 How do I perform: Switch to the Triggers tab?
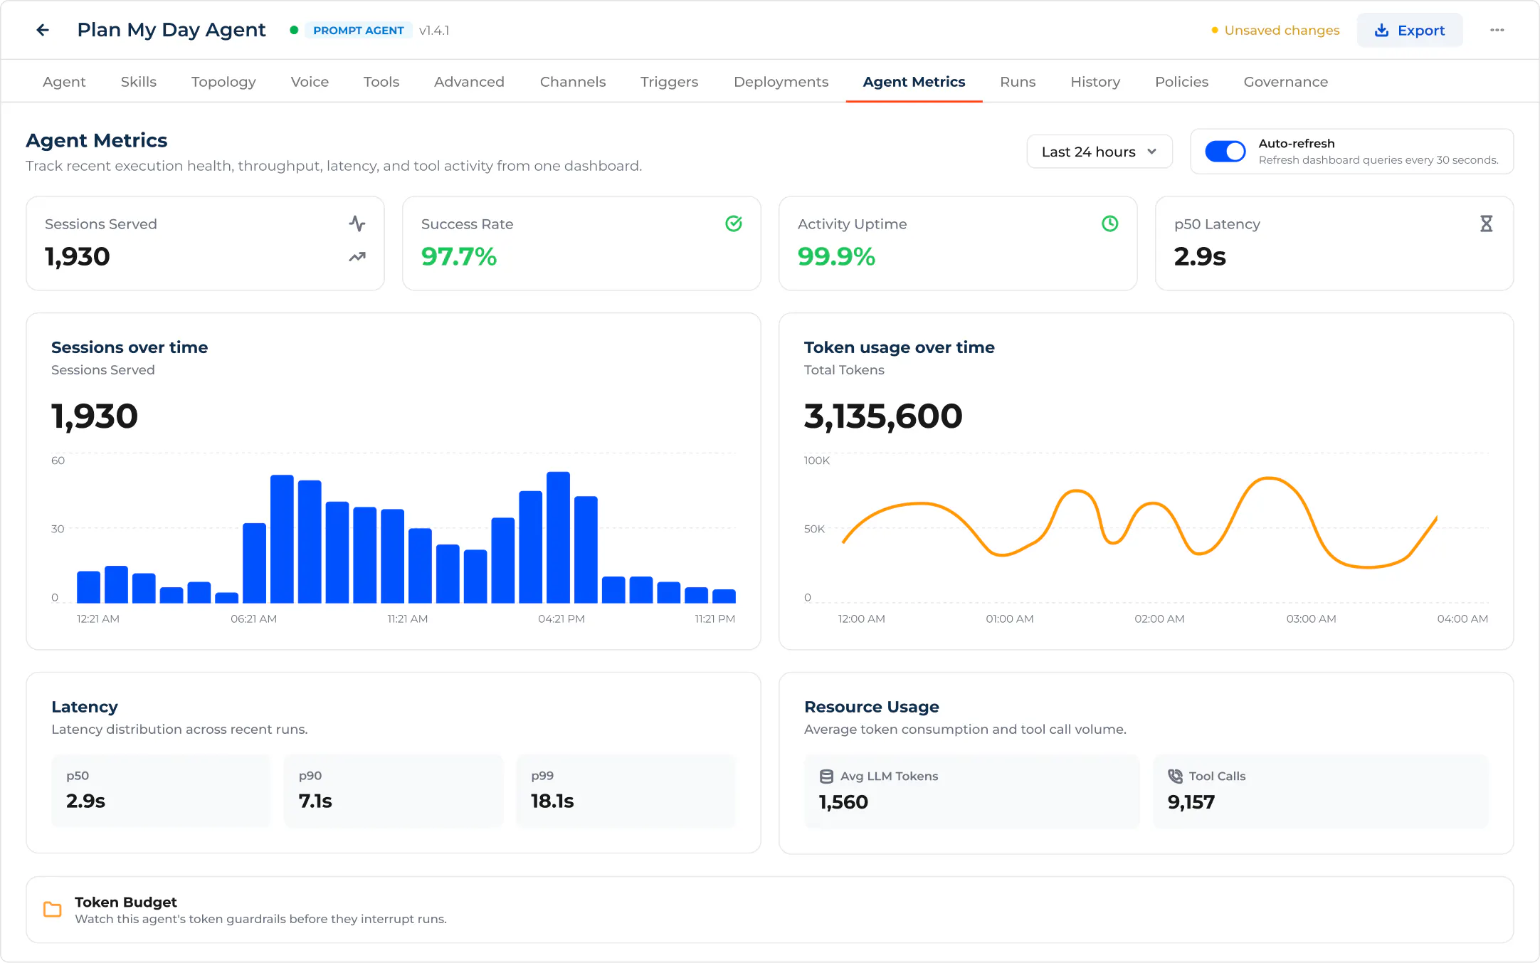669,82
